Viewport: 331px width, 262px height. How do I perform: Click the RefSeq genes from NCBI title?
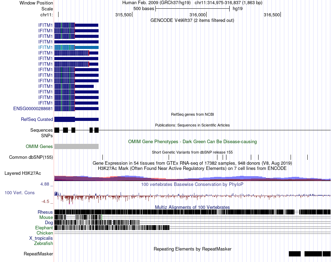192,114
